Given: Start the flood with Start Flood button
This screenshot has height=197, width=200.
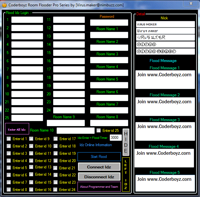Looking at the screenshot, I should pyautogui.click(x=99, y=157).
